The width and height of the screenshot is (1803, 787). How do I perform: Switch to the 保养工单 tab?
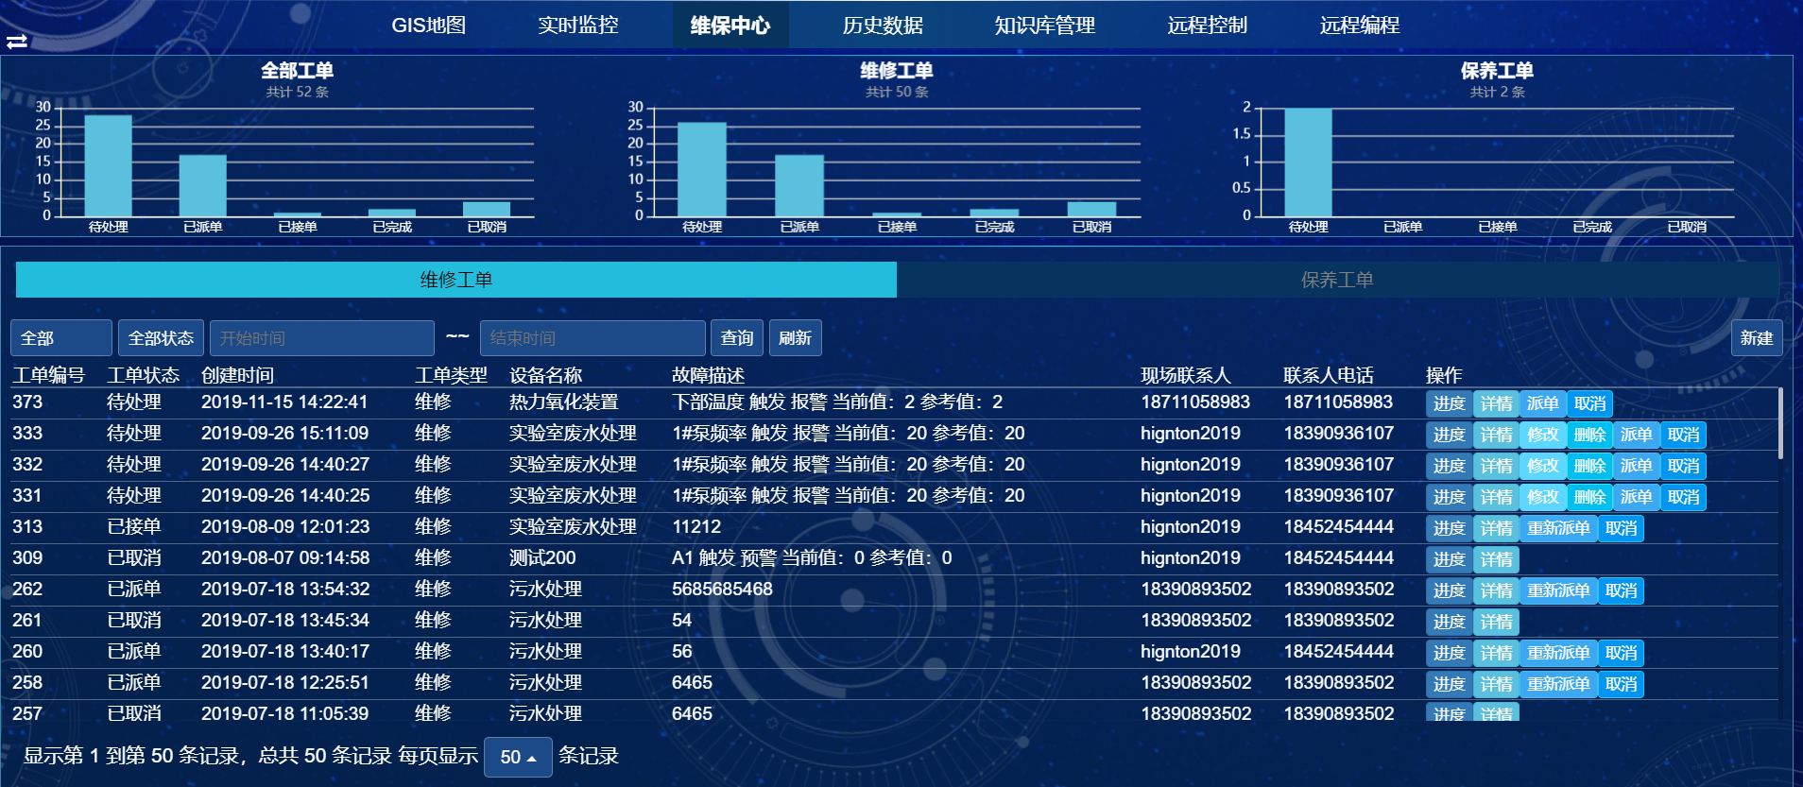click(1337, 280)
